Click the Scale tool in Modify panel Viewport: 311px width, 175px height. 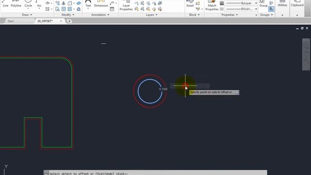64,9
